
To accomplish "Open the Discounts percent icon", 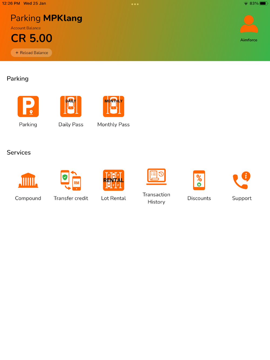I will (x=199, y=180).
